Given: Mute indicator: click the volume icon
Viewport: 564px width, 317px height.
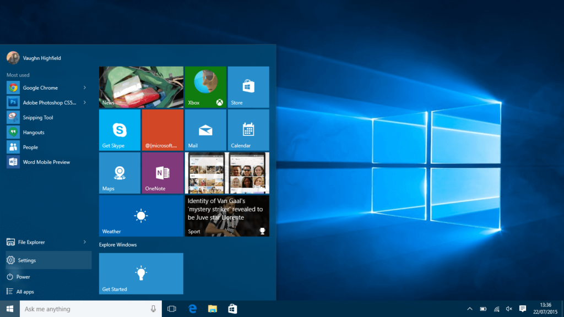Looking at the screenshot, I should pyautogui.click(x=508, y=309).
